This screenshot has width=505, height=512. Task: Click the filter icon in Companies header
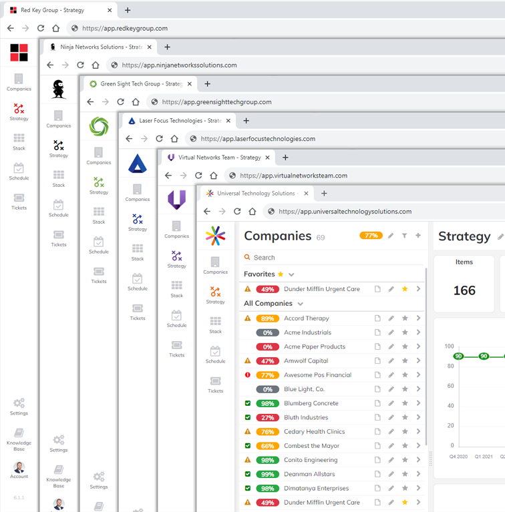(x=404, y=236)
